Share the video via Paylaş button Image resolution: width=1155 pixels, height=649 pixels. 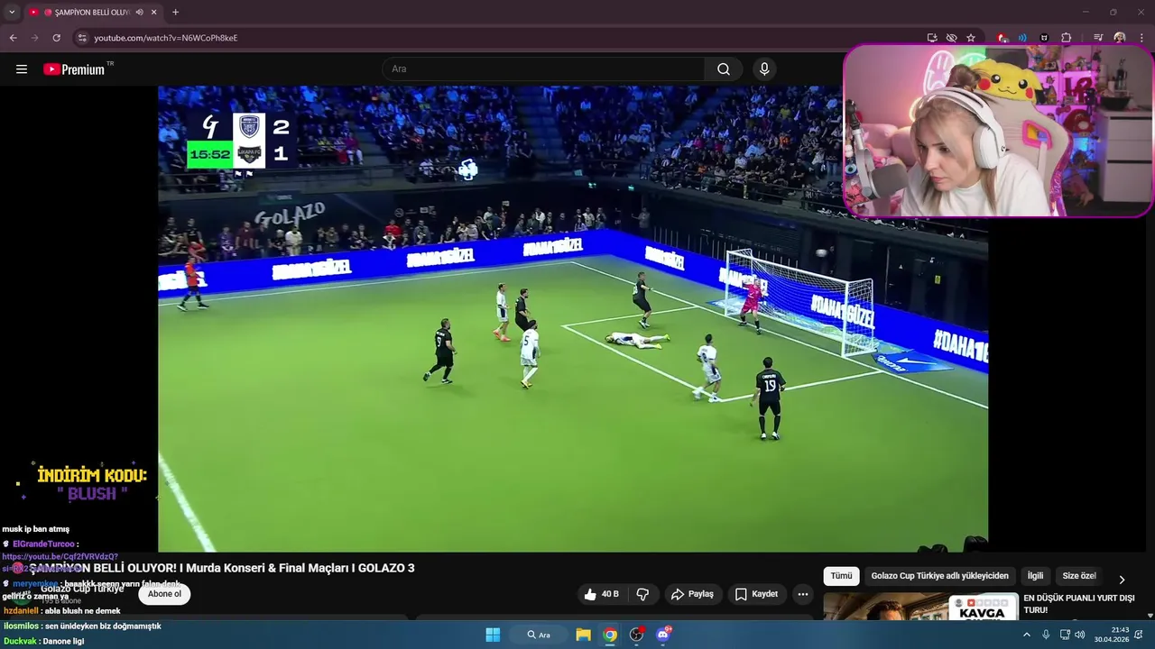pyautogui.click(x=693, y=594)
